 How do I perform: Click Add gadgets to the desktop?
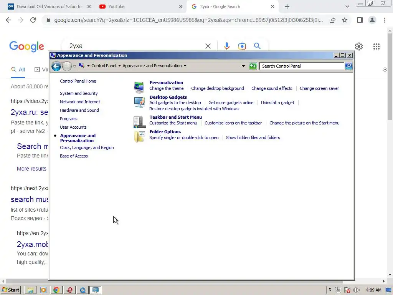[175, 103]
